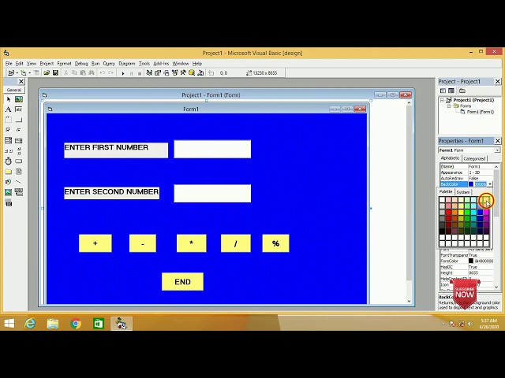
Task: Collapse the Project1 tree node
Action: [442, 100]
